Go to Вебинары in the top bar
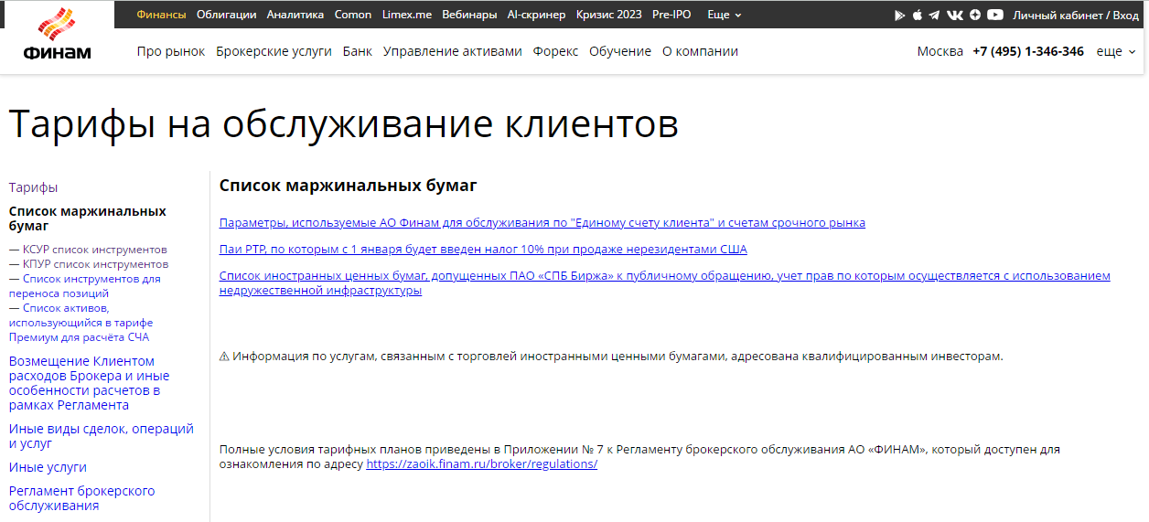Image resolution: width=1149 pixels, height=522 pixels. [x=469, y=15]
